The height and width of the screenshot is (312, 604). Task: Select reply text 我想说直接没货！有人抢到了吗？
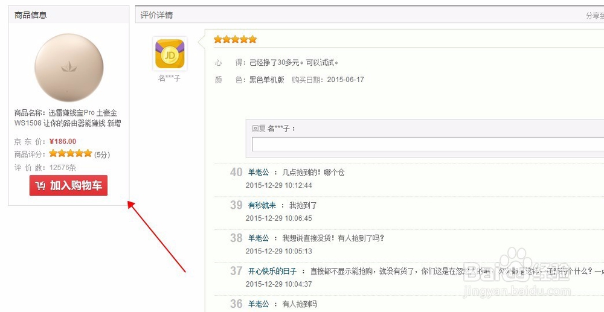tap(333, 238)
